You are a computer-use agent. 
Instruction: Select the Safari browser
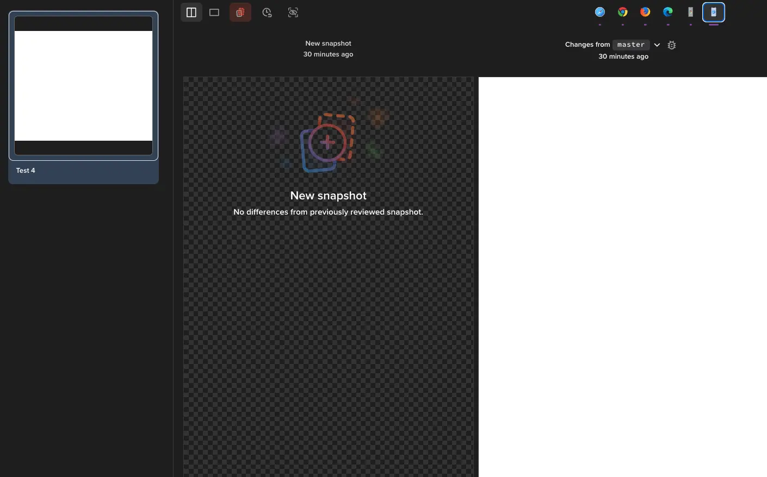[600, 12]
